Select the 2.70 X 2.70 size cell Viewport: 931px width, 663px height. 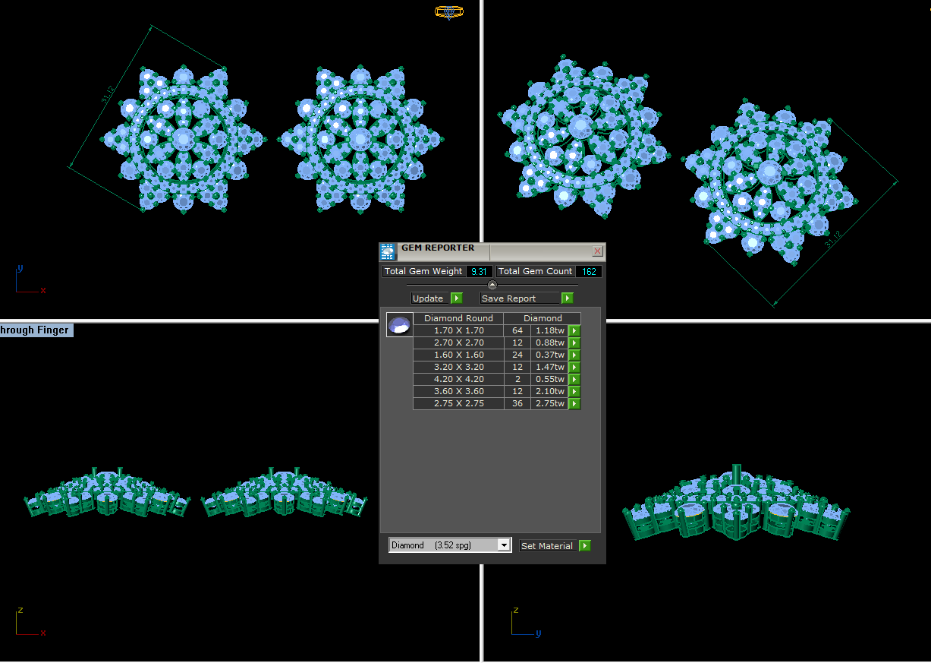[458, 343]
